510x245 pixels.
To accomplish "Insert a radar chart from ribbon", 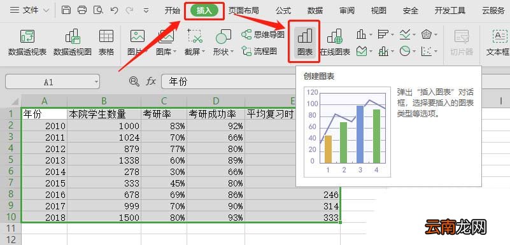I will [x=427, y=34].
